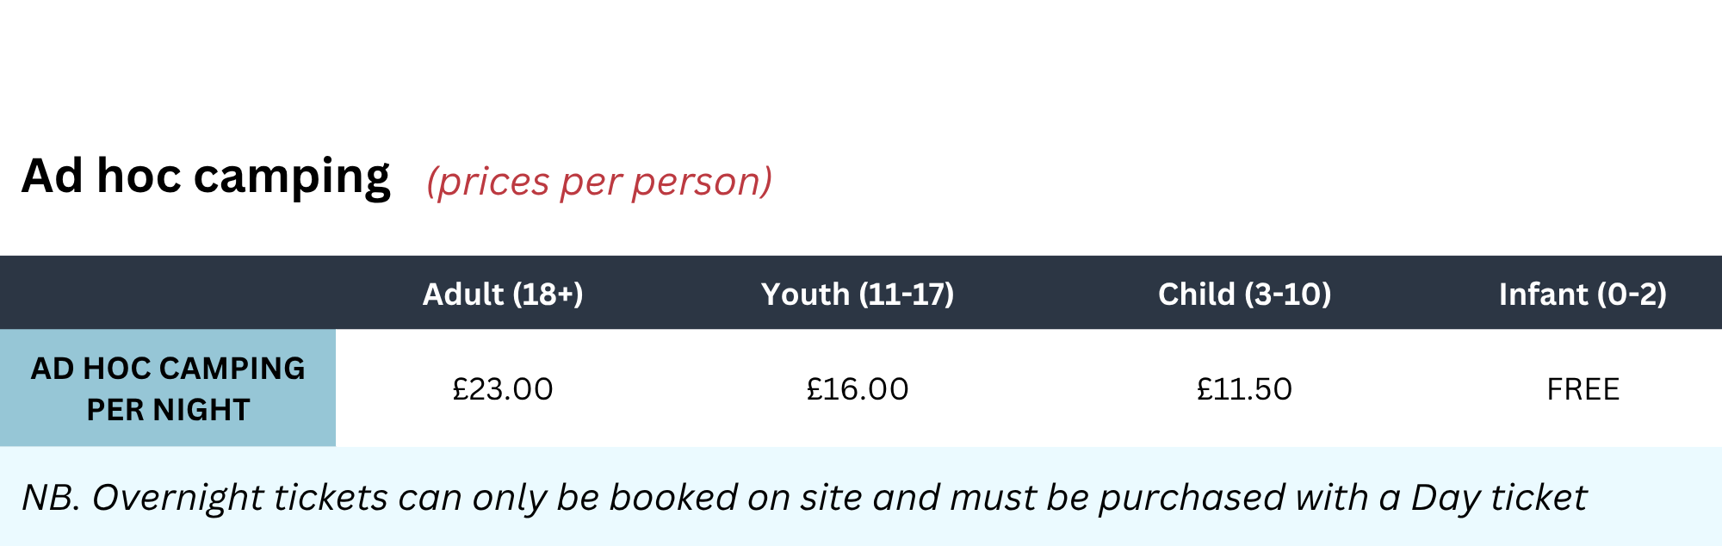Screen dimensions: 1722x546
Task: Select the 'Infant (0-2)' column header
Action: tap(1583, 295)
